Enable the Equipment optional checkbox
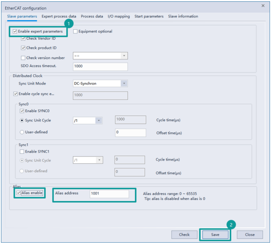 click(x=75, y=32)
